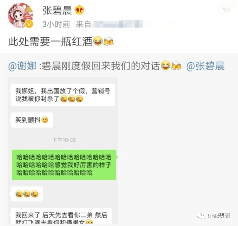Open the @谢娜 mention link
Image resolution: width=238 pixels, height=226 pixels.
click(x=23, y=66)
